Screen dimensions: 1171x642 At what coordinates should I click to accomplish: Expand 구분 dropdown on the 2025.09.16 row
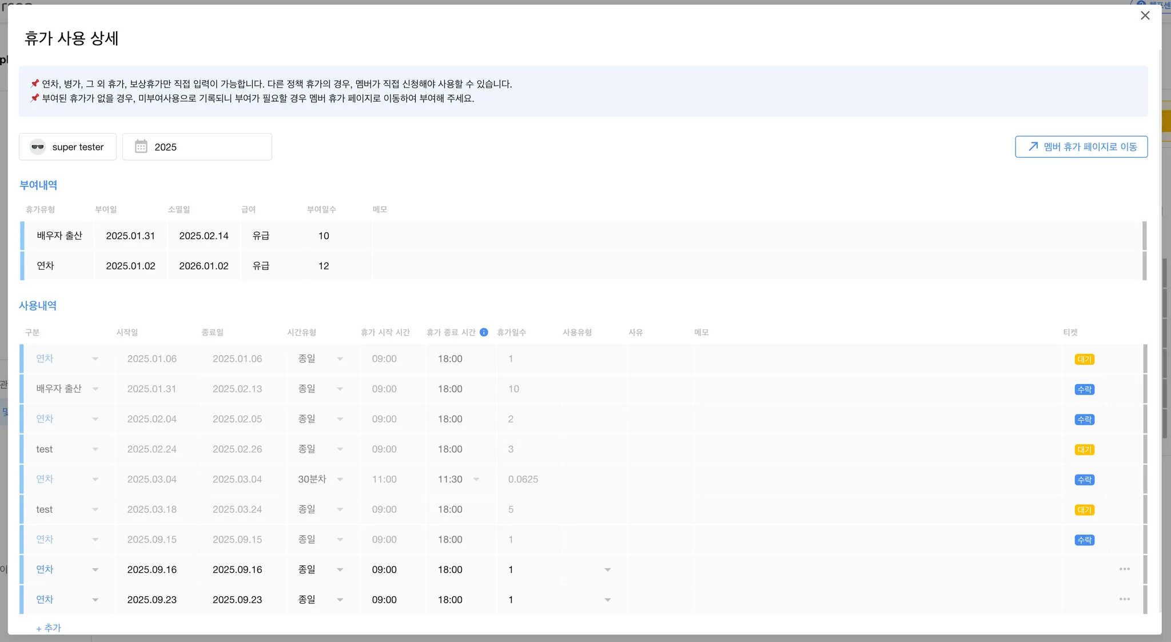pyautogui.click(x=95, y=570)
